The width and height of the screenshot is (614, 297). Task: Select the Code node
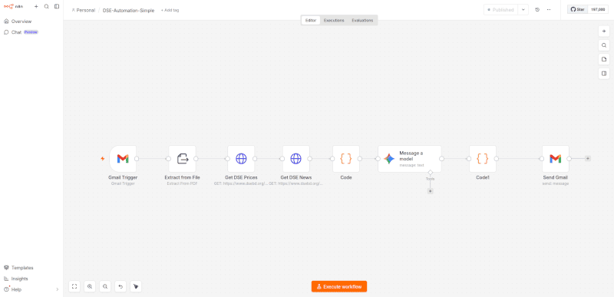346,159
